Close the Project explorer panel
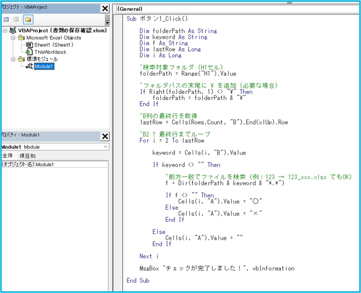361x293 pixels. [105, 8]
